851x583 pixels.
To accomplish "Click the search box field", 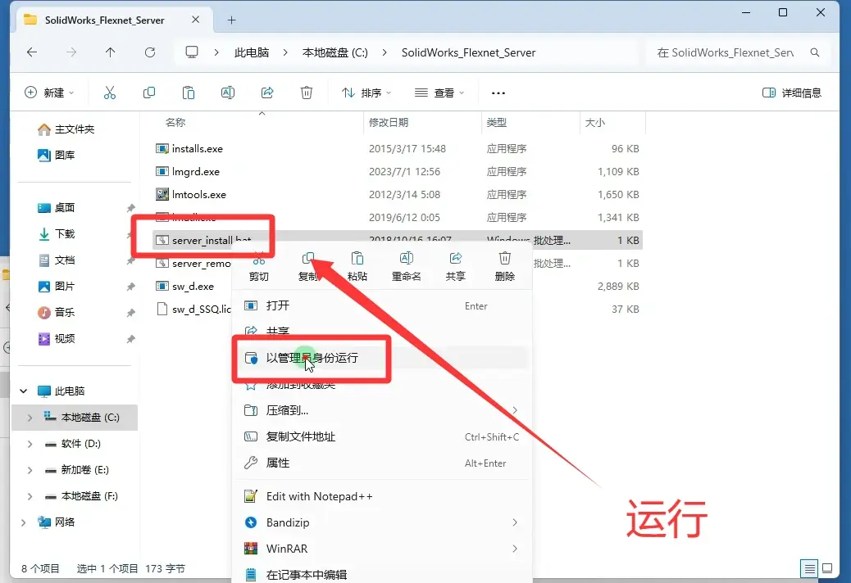I will (x=738, y=52).
